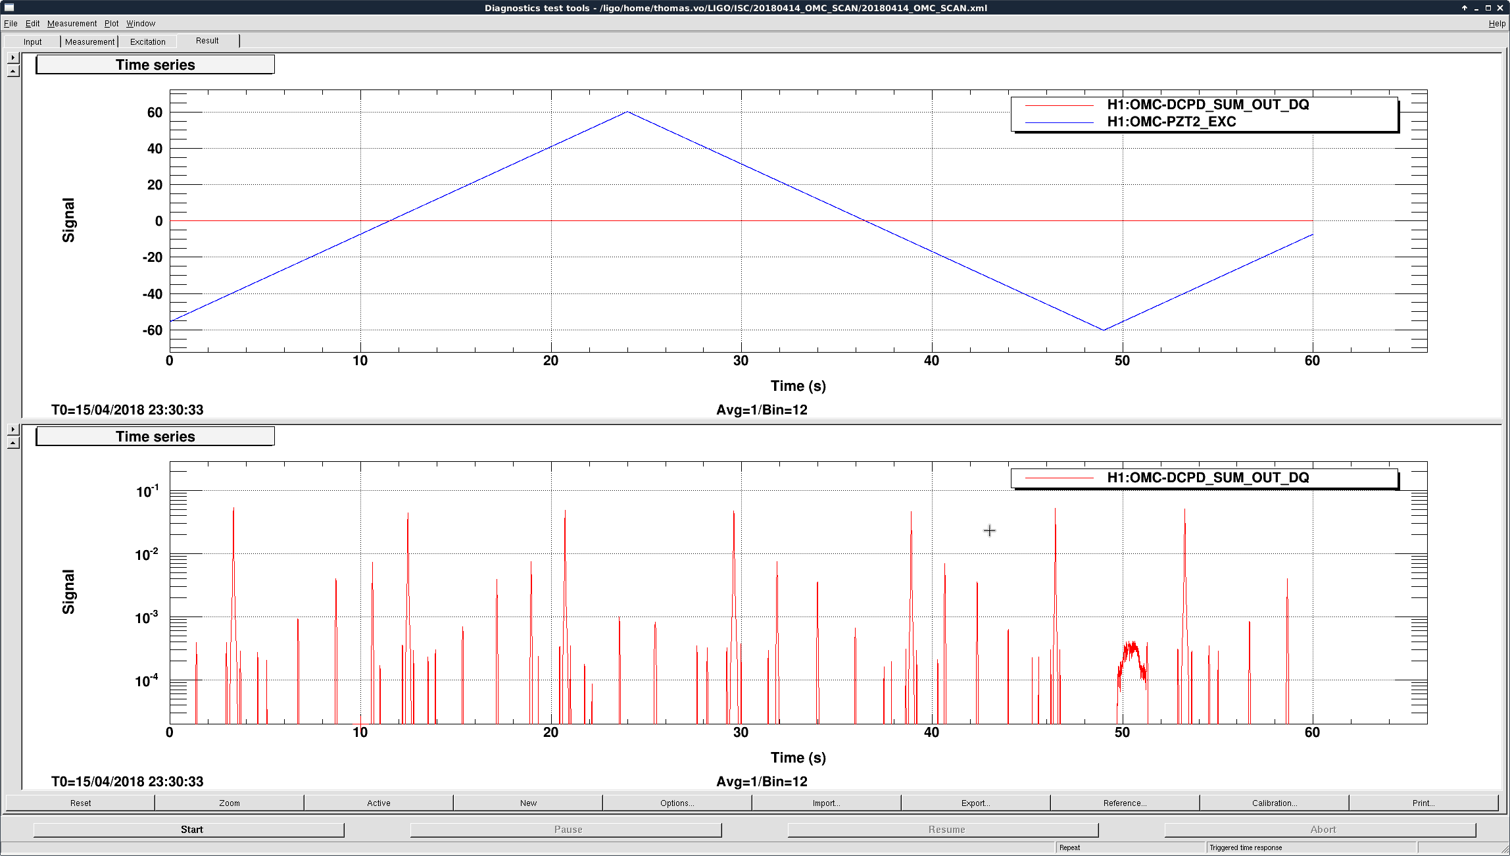Image resolution: width=1510 pixels, height=856 pixels.
Task: Click the Reset button
Action: (x=80, y=803)
